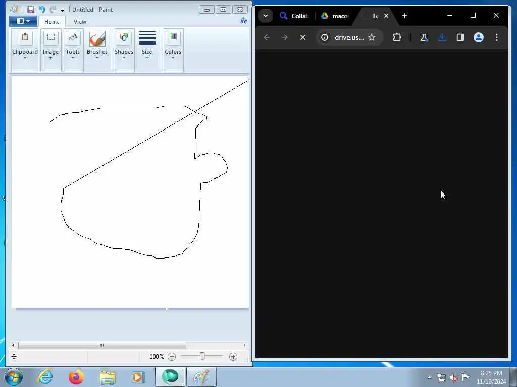517x387 pixels.
Task: Expand the Clipboard group dropdown
Action: 25,58
